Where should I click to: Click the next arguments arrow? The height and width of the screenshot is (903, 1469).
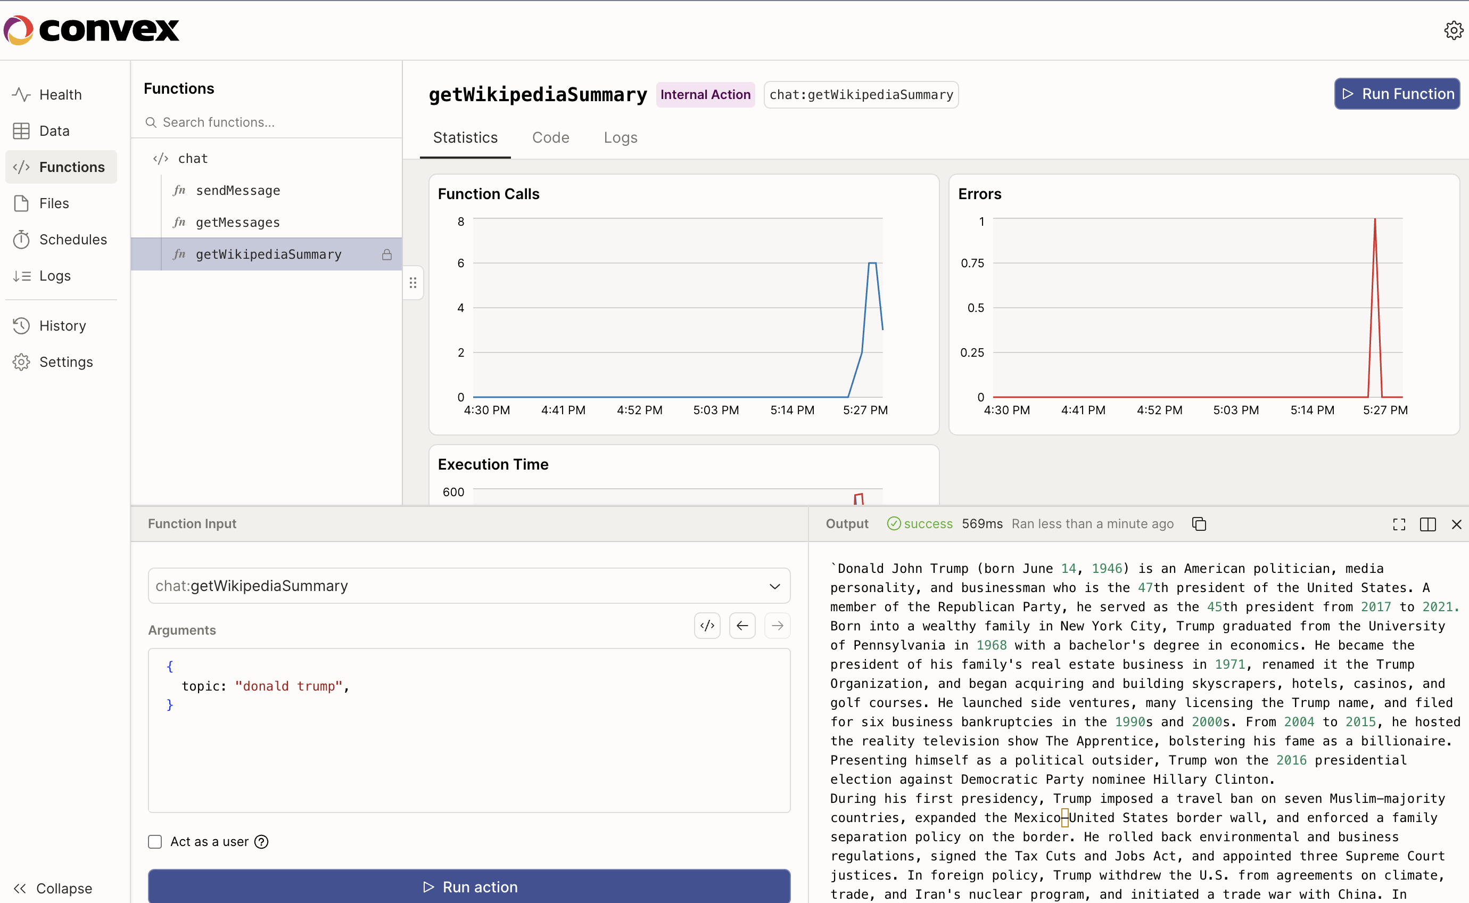[x=777, y=625]
